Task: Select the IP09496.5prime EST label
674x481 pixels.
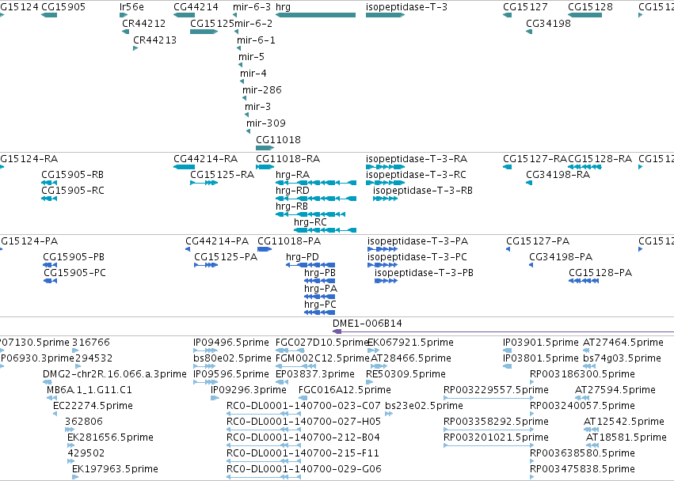Action: click(x=230, y=343)
